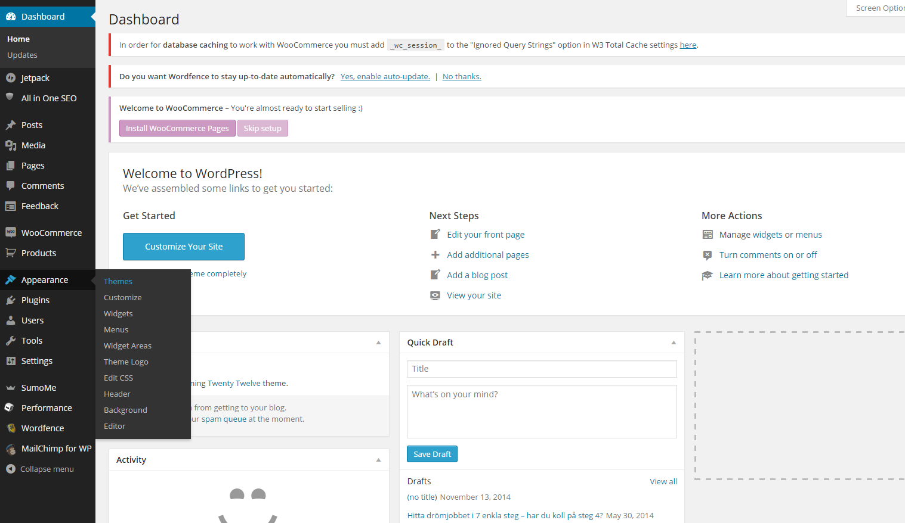The image size is (905, 523).
Task: Open Themes in Appearance submenu
Action: tap(118, 281)
